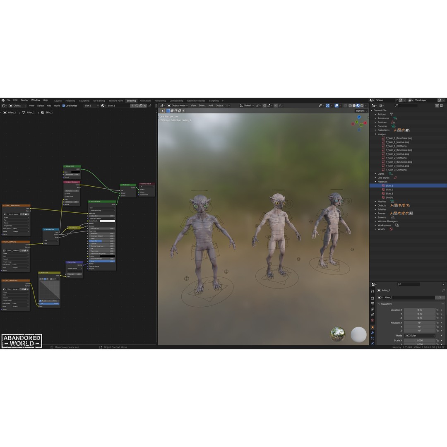Viewport: 447px width, 447px height.
Task: Open the Window menu
Action: (36, 100)
